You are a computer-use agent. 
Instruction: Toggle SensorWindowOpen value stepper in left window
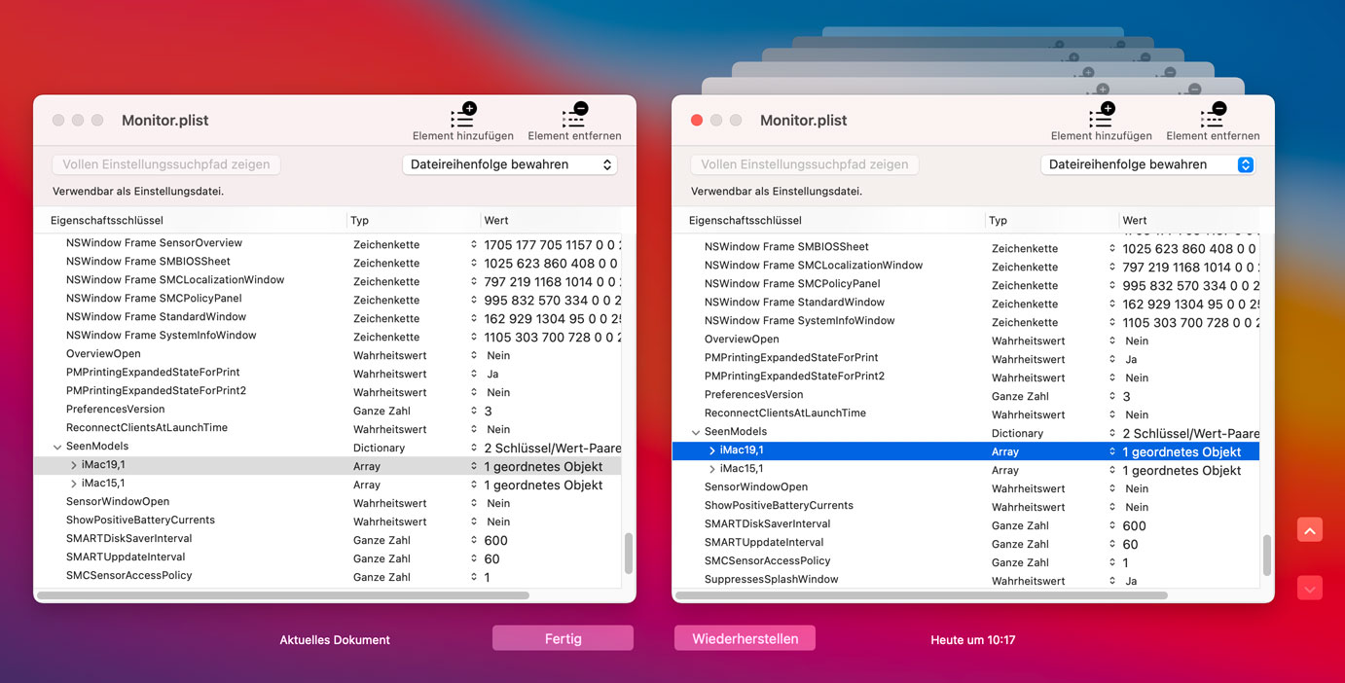coord(474,503)
